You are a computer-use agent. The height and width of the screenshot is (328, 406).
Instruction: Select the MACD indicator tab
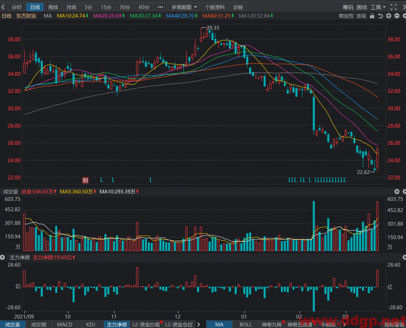[x=65, y=324]
